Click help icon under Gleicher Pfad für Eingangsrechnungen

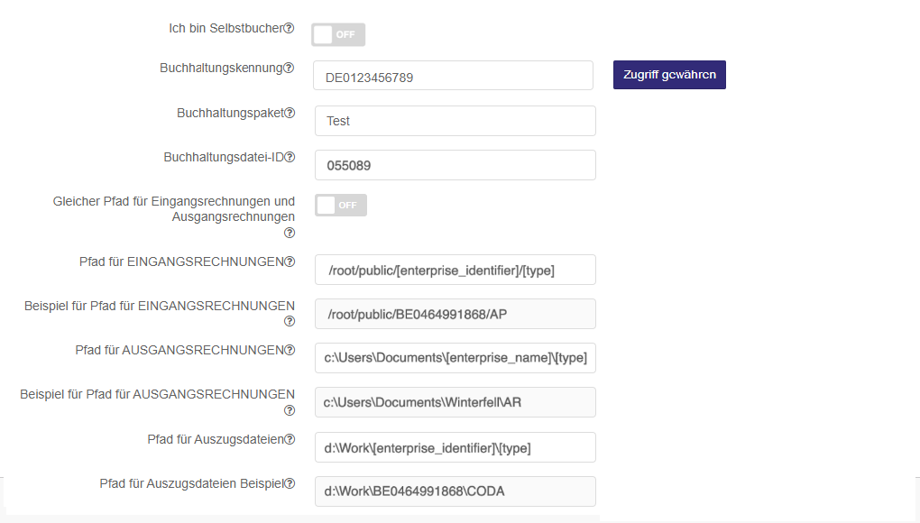click(x=290, y=233)
